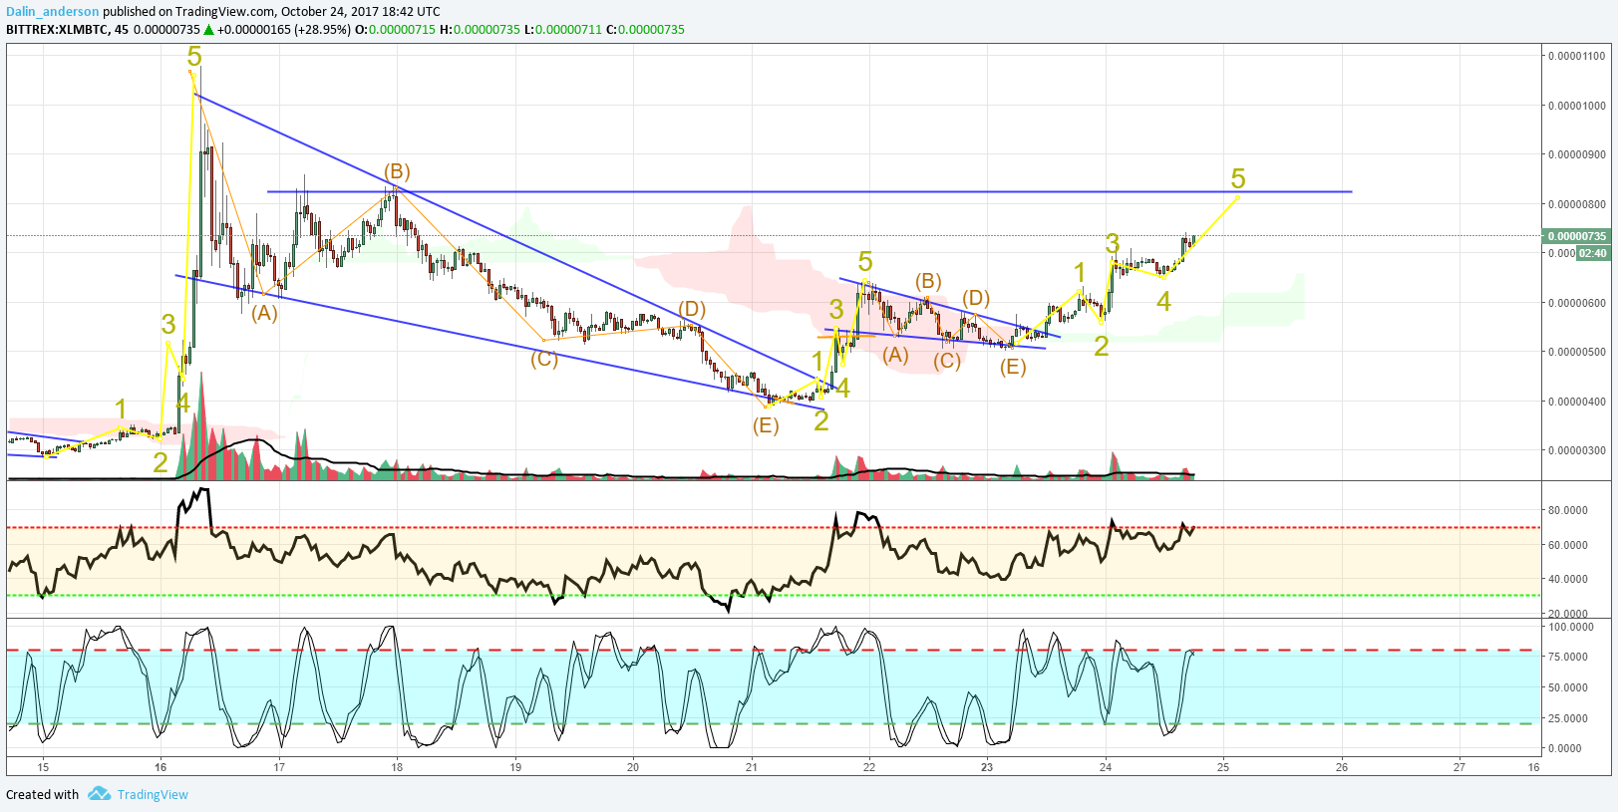Viewport: 1618px width, 812px height.
Task: Click the 50.0000 stochastic scale label
Action: [x=1567, y=687]
